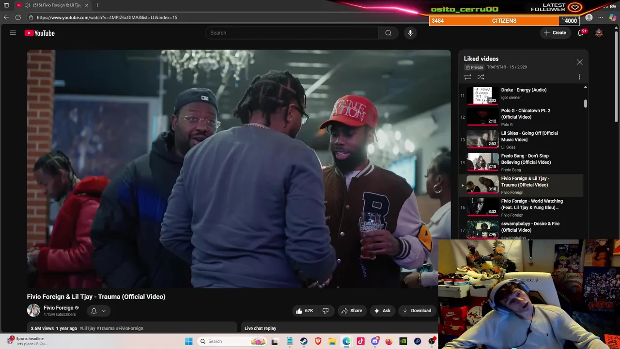Open the Sports headline news widget
This screenshot has height=349, width=620.
pos(28,341)
